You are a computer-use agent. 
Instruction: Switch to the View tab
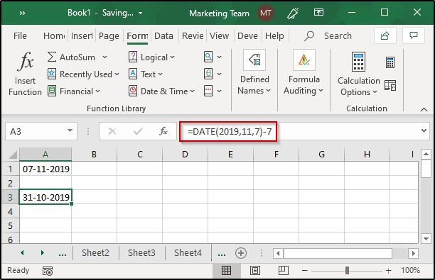[219, 35]
